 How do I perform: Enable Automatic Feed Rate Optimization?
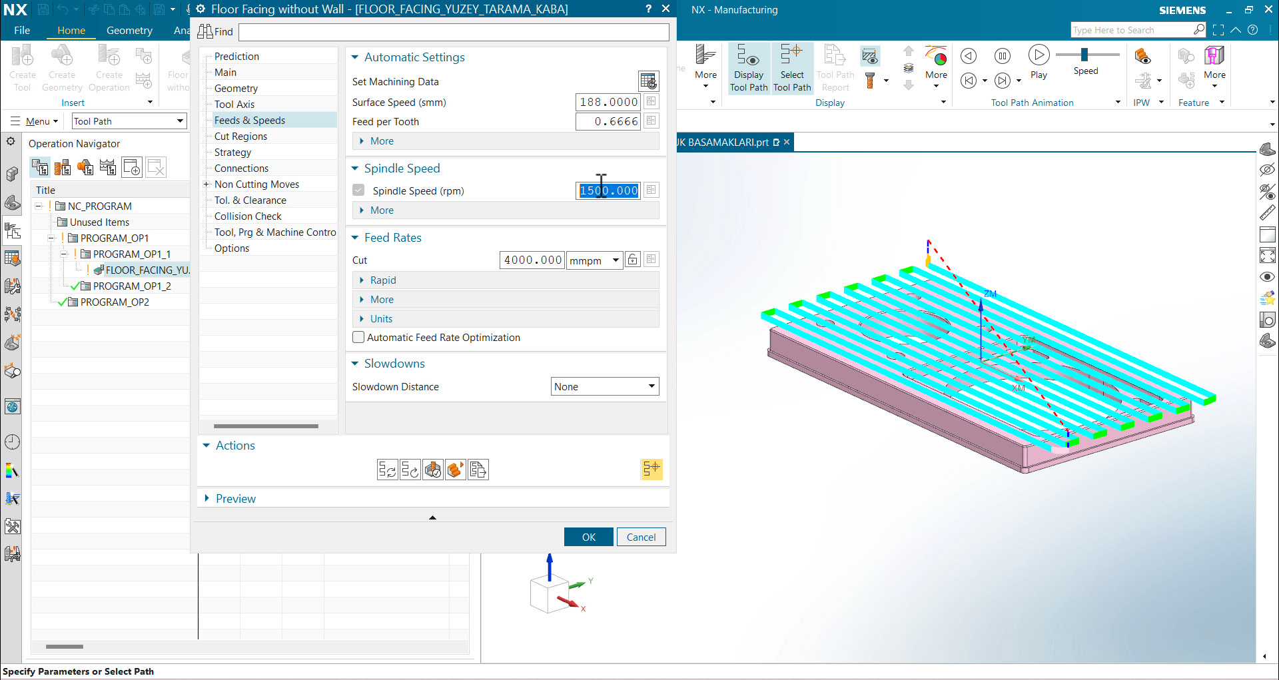point(358,338)
